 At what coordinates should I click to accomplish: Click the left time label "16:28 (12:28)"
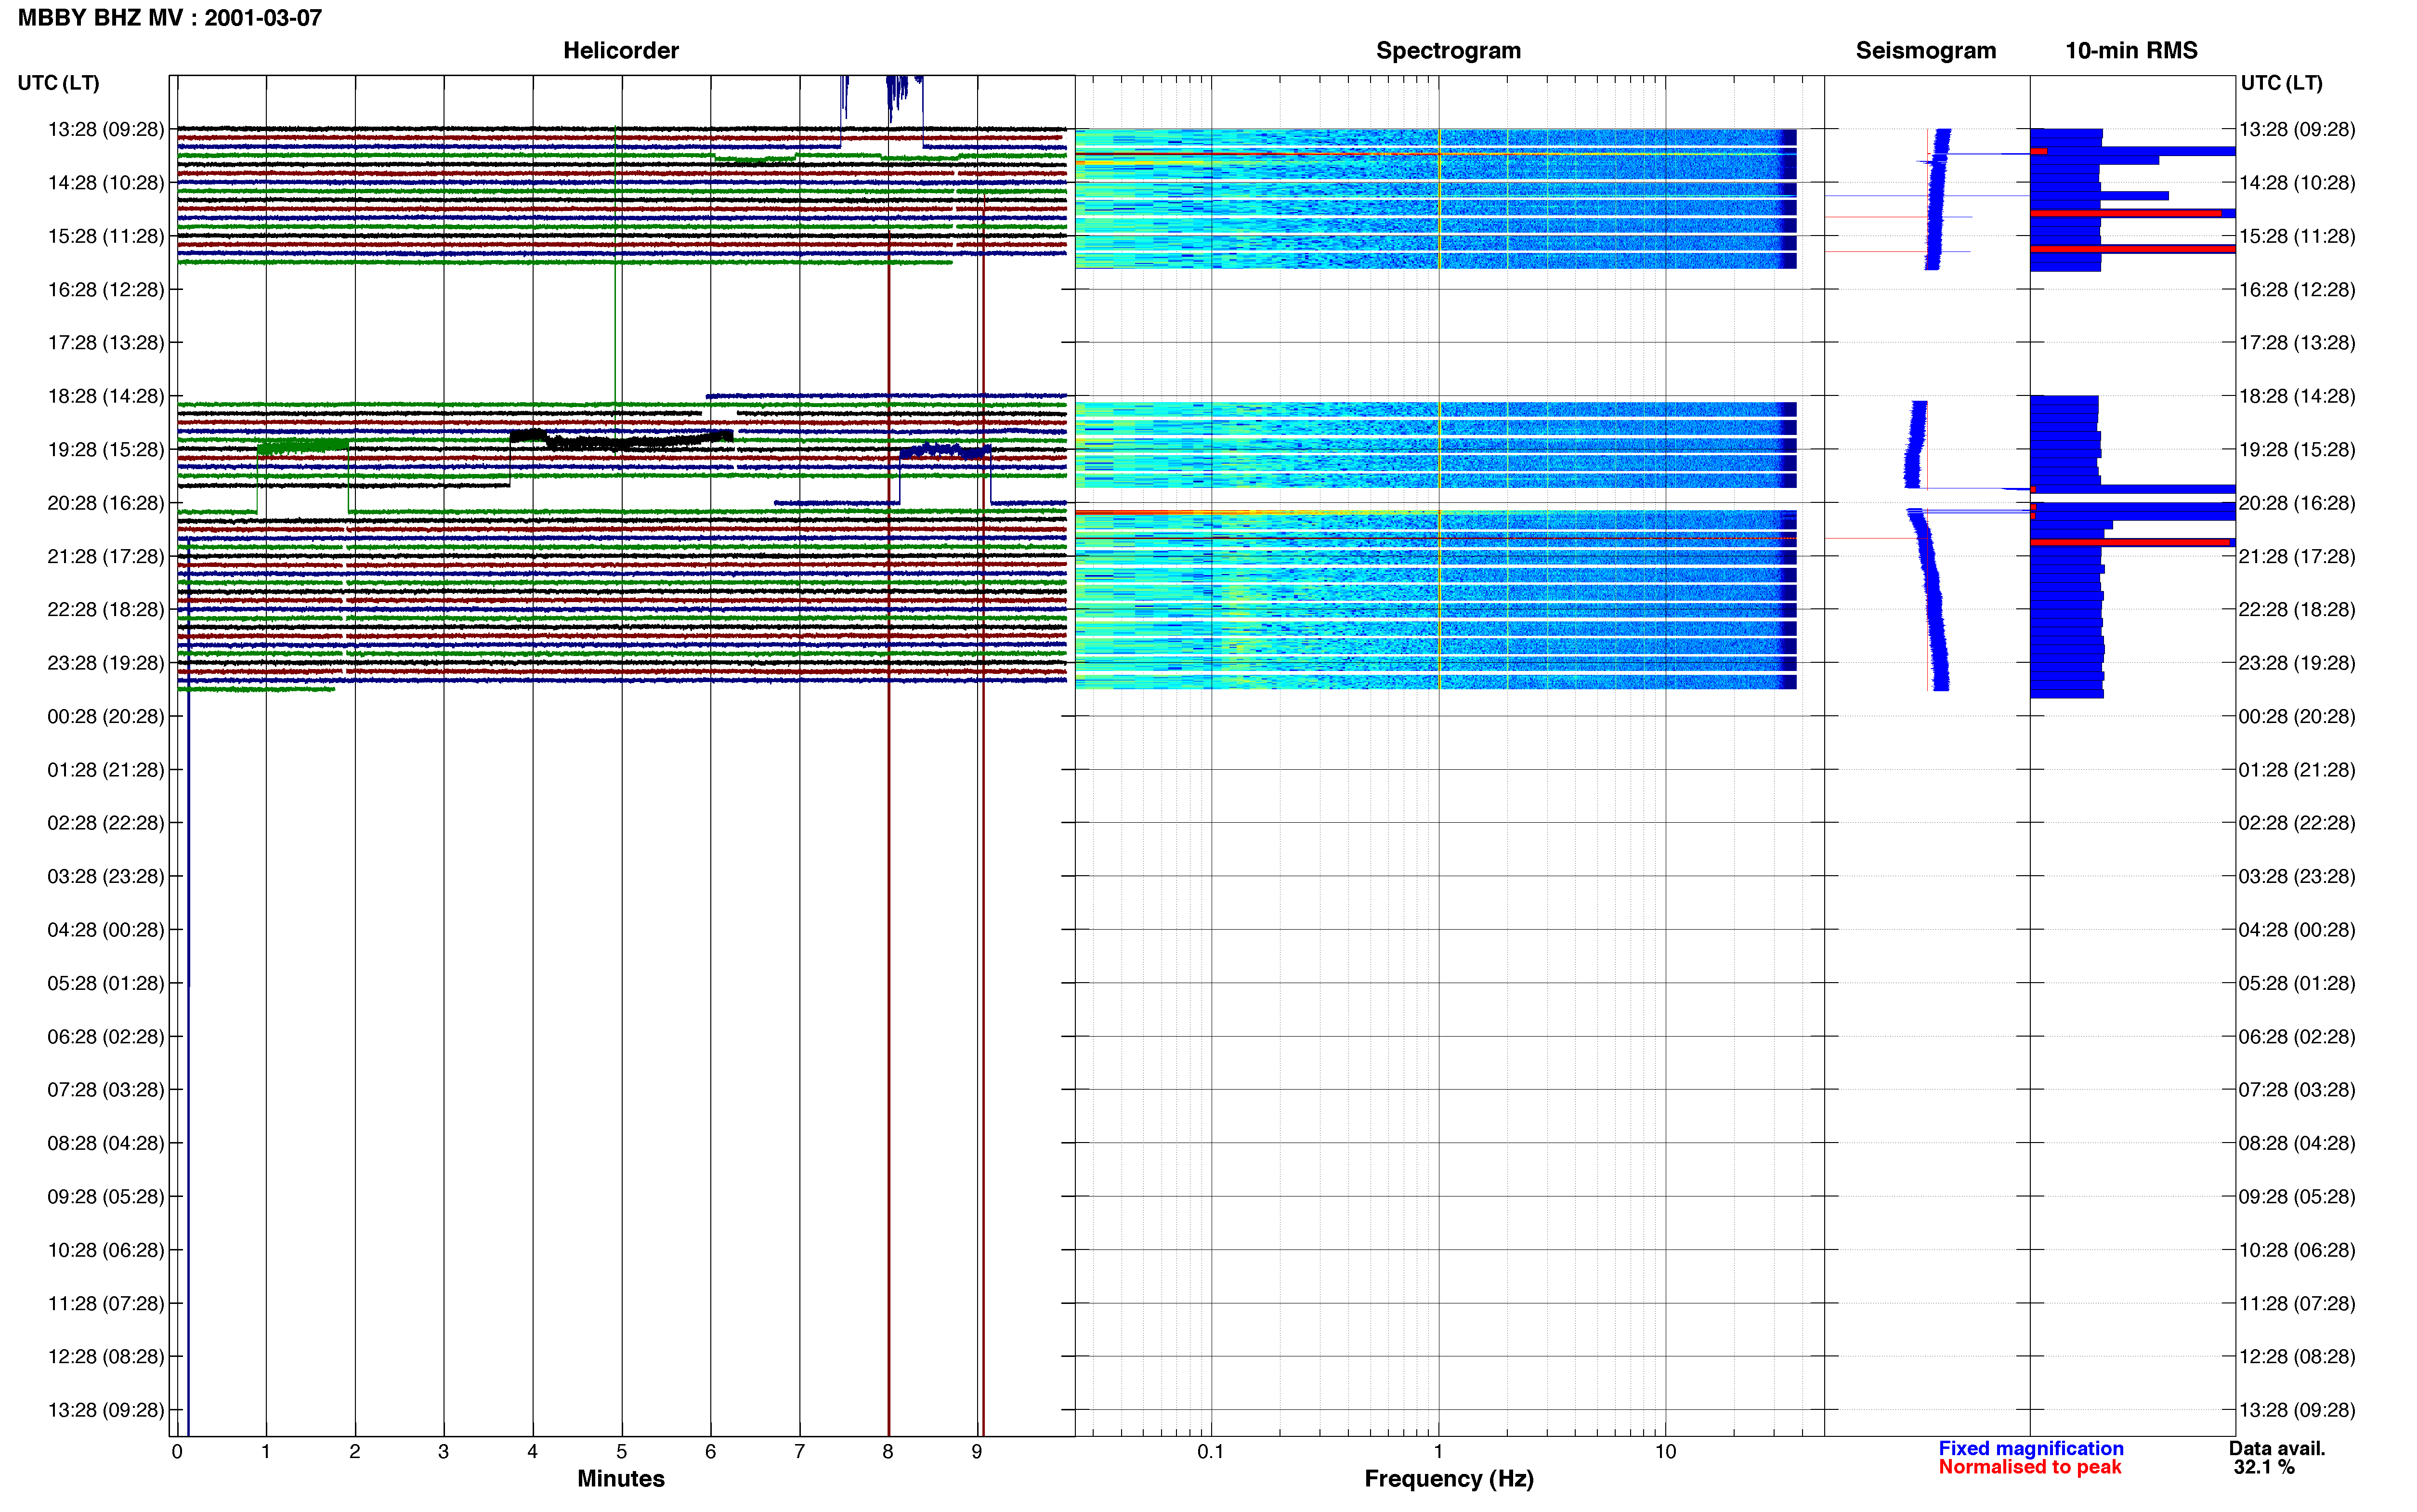[106, 290]
